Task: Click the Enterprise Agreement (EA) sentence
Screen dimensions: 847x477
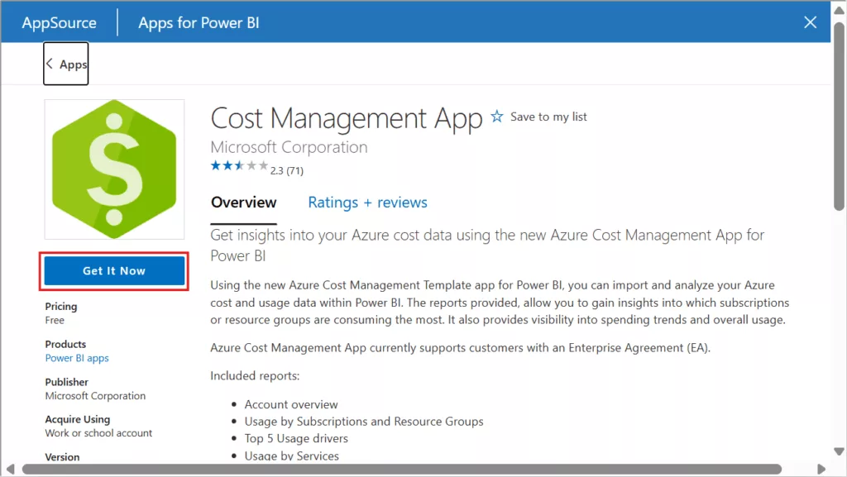Action: tap(460, 348)
